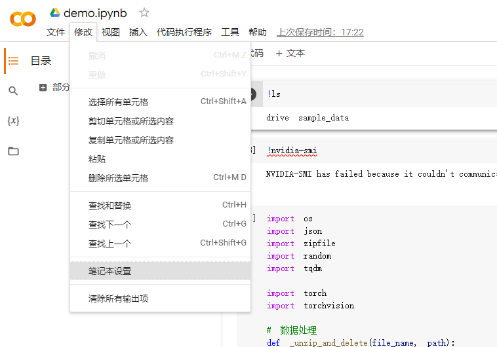This screenshot has height=347, width=497.
Task: Click the Google Drive icon beside filename
Action: (x=55, y=13)
